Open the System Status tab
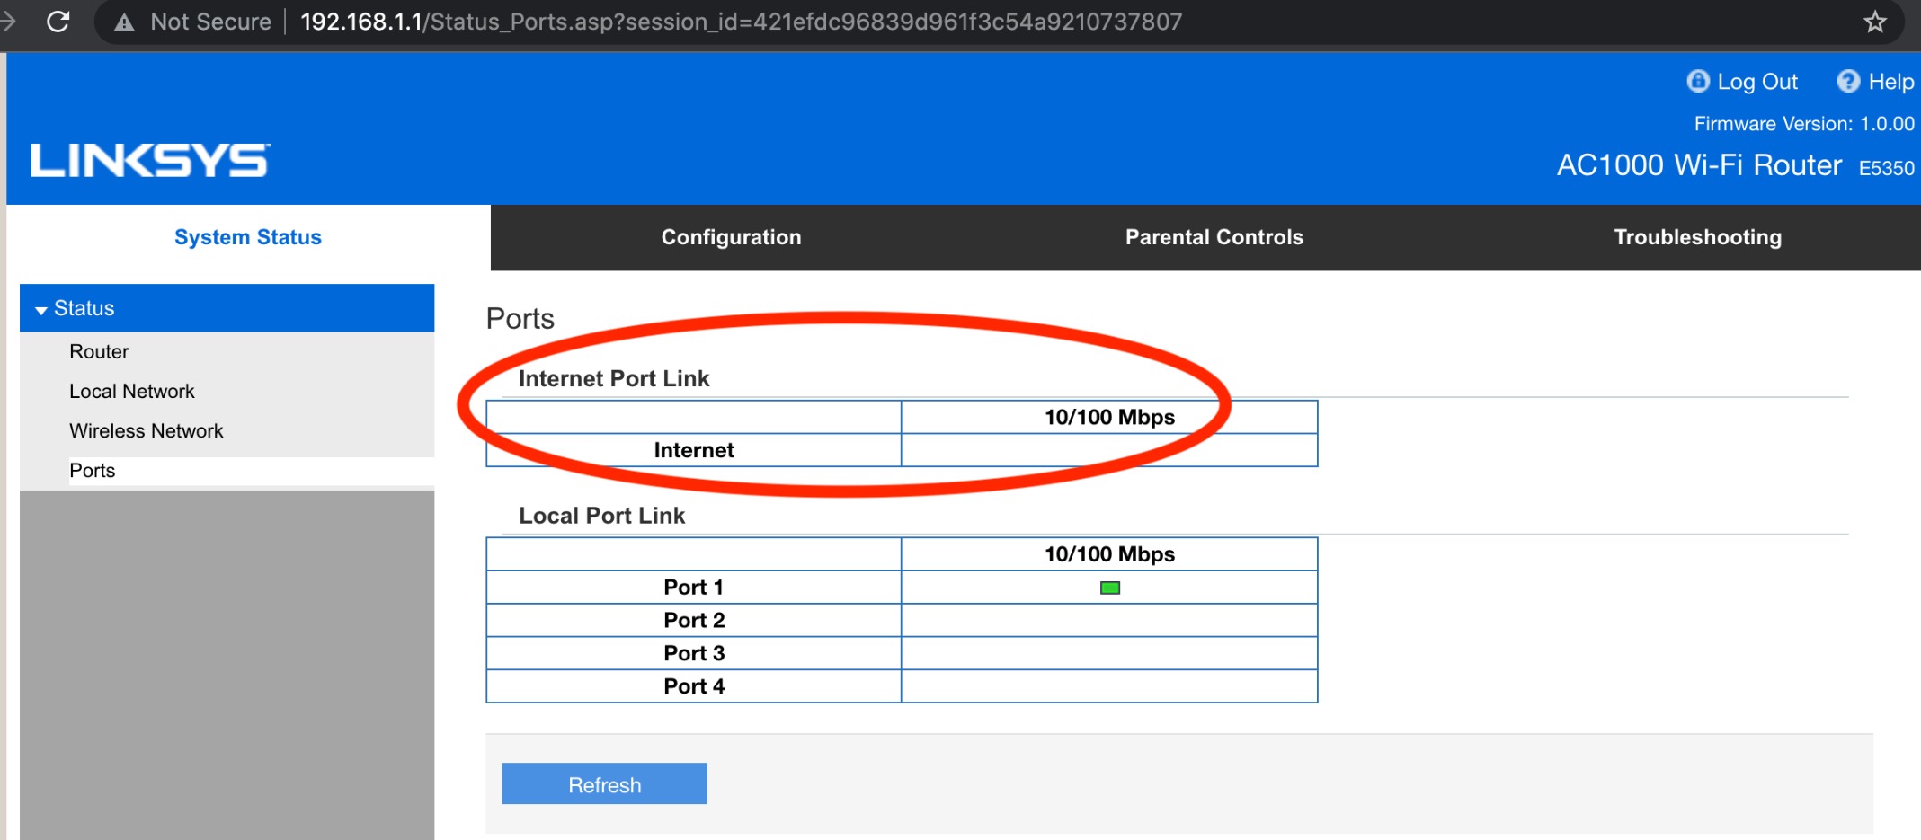The height and width of the screenshot is (840, 1921). tap(248, 237)
